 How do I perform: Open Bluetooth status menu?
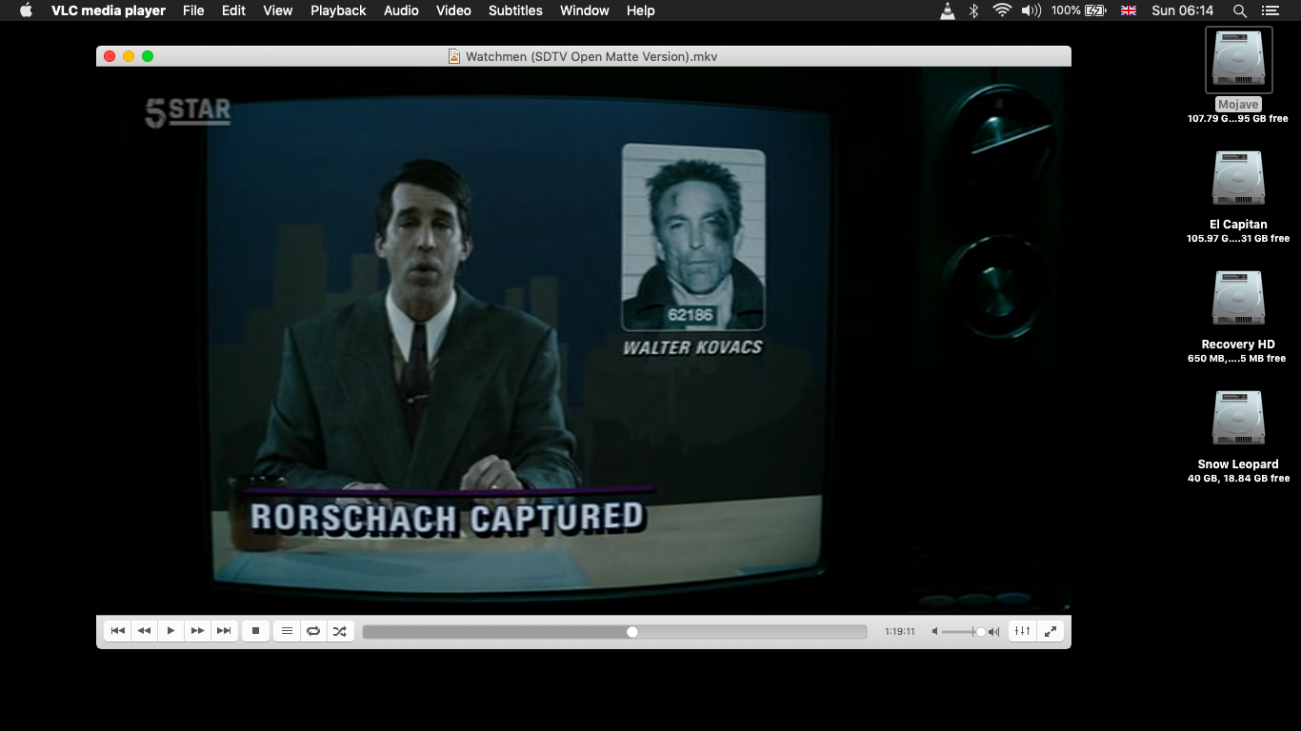point(973,10)
